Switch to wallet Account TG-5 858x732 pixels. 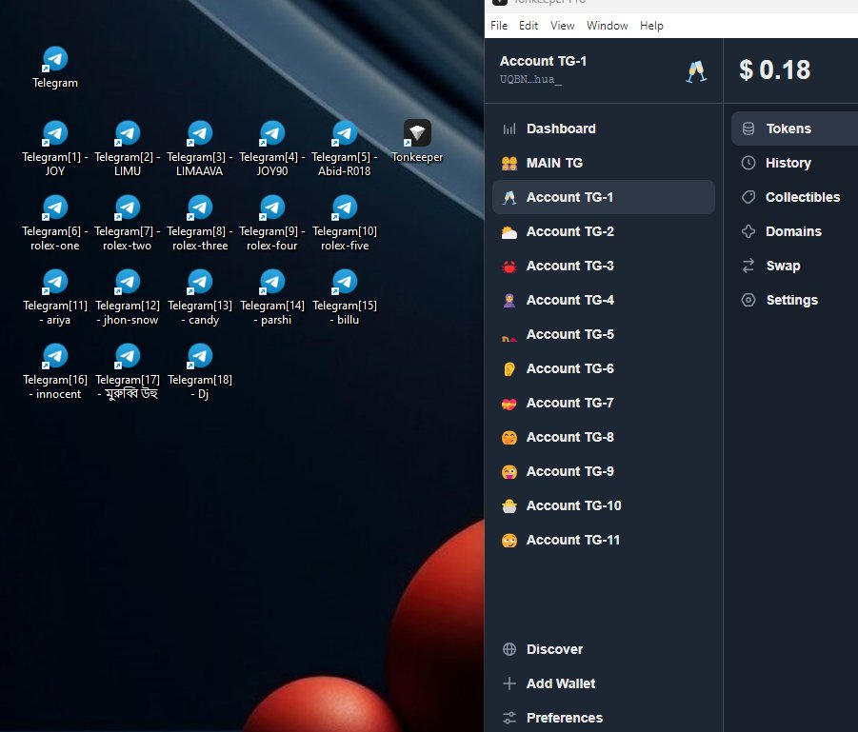tap(604, 334)
